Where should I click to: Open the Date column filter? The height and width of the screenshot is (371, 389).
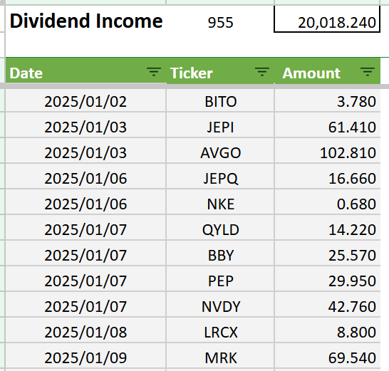[x=154, y=72]
